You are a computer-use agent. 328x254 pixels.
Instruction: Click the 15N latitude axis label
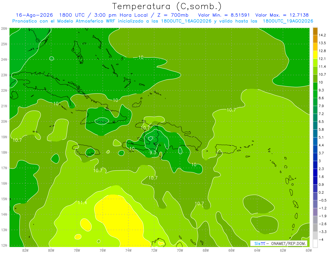coord(4,199)
